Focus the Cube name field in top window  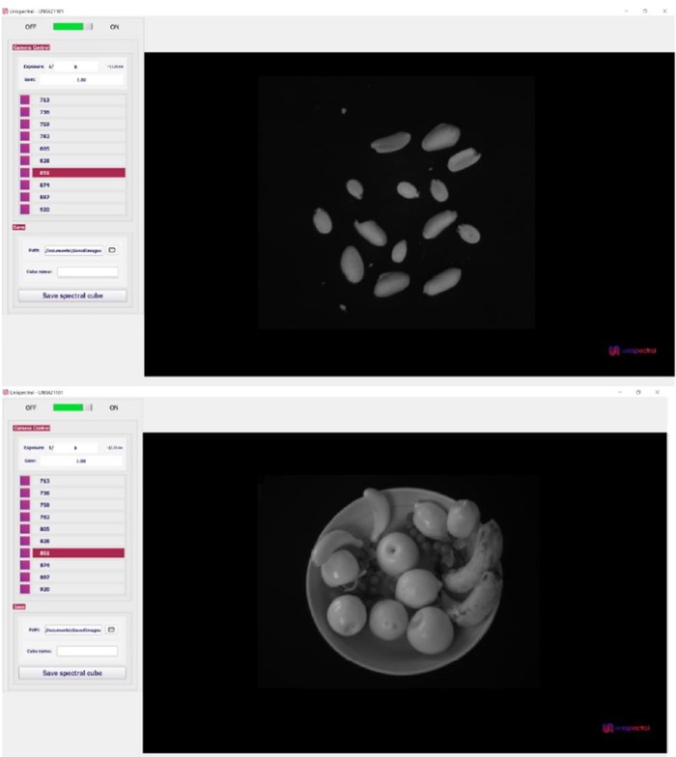(x=87, y=272)
